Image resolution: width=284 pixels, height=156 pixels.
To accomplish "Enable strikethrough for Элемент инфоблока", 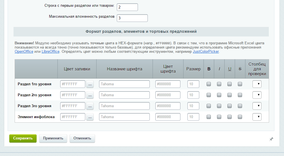I will point(240,117).
